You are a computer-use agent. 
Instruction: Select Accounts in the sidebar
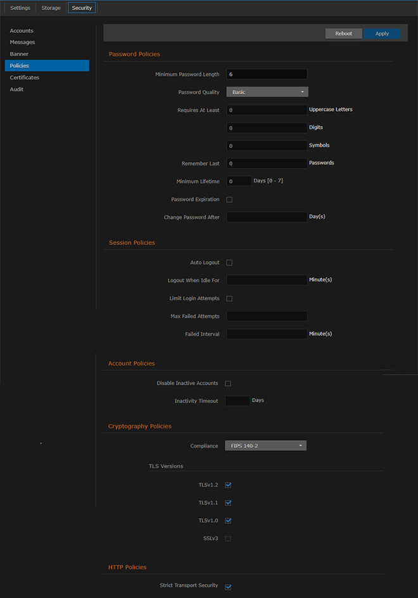point(21,30)
